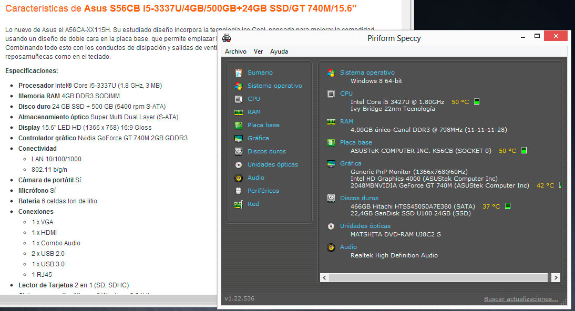Click the Discos duros icon in summary panel
Viewport: 575px width, 311px height.
tap(331, 198)
